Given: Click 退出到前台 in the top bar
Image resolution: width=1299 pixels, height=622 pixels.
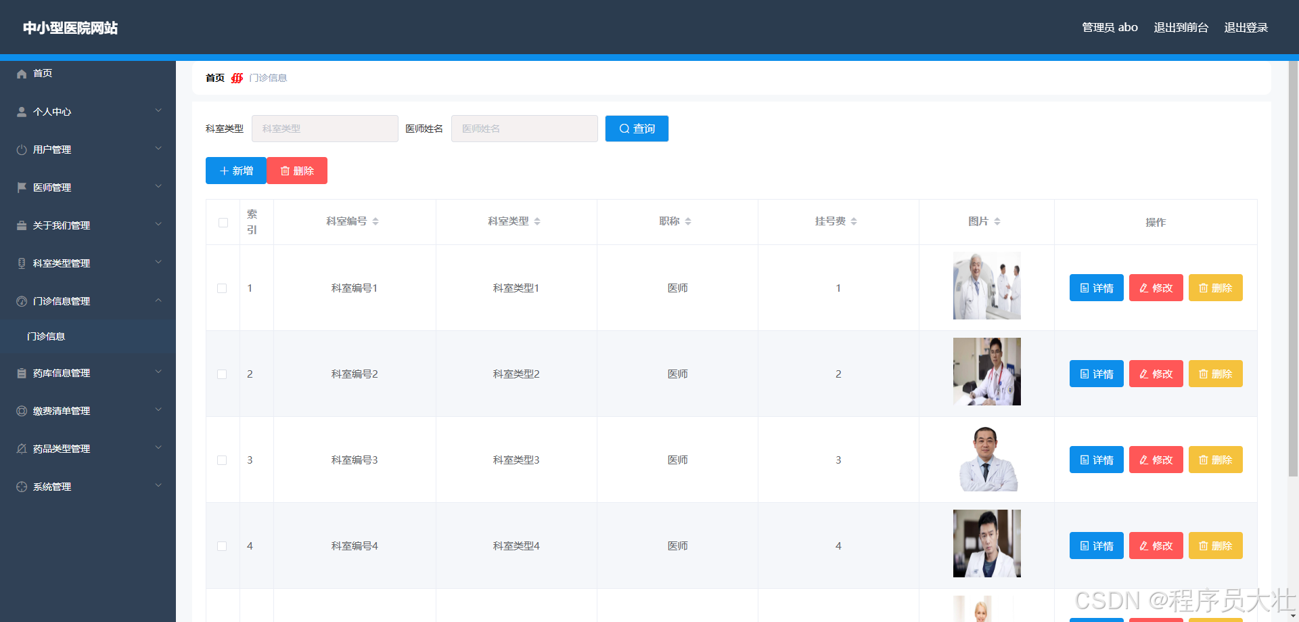Looking at the screenshot, I should point(1181,27).
